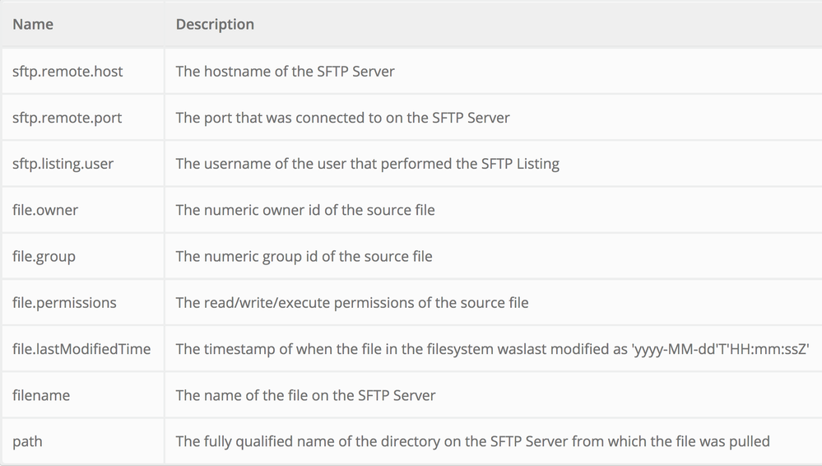822x466 pixels.
Task: Select the file.group attribute name
Action: [x=44, y=256]
